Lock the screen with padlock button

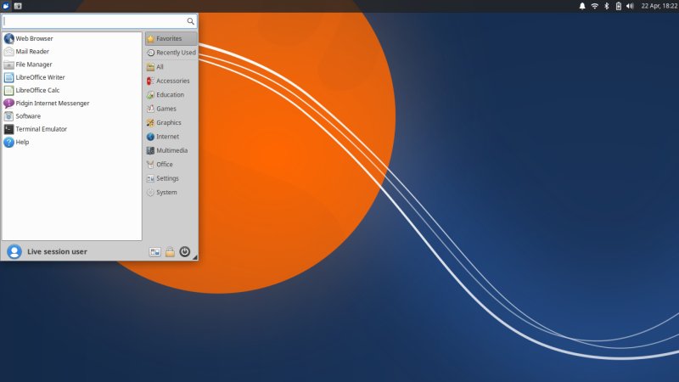(x=170, y=251)
